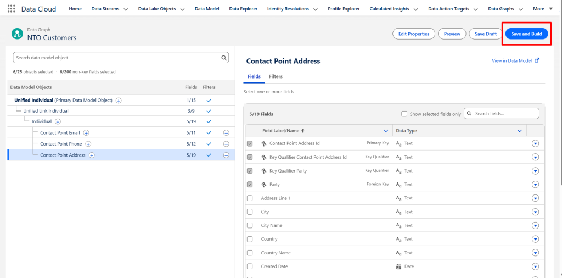Check the City Name field checkbox
This screenshot has width=562, height=278.
(250, 225)
